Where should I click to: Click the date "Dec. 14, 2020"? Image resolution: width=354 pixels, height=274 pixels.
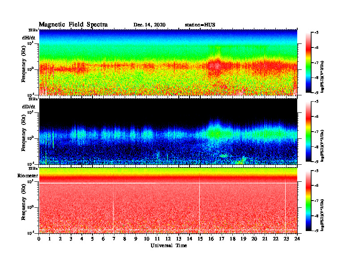(149, 25)
